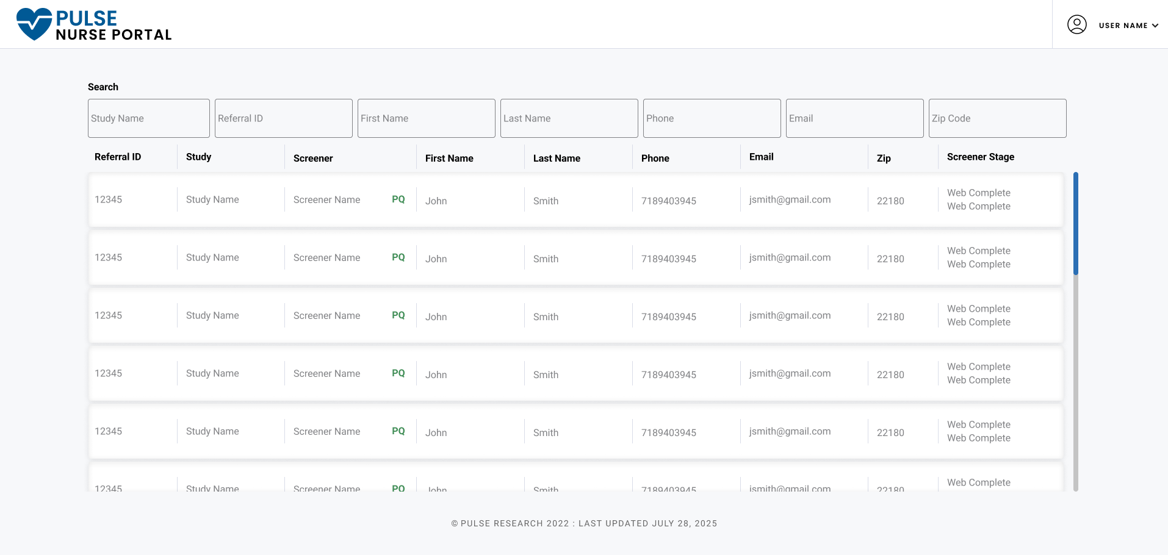Screen dimensions: 1168x555
Task: Click the Zip Code search field
Action: point(998,118)
